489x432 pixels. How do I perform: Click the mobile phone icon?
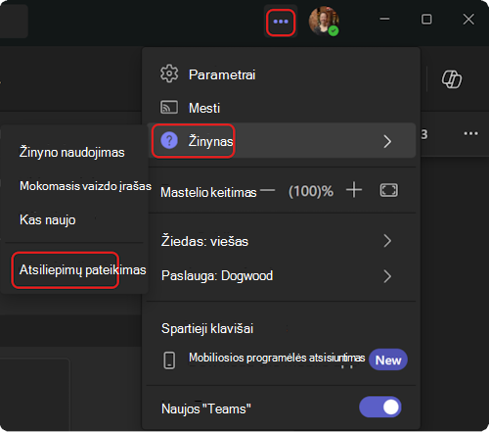click(169, 360)
